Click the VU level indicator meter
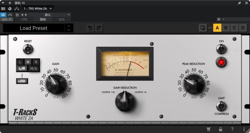 (125, 64)
